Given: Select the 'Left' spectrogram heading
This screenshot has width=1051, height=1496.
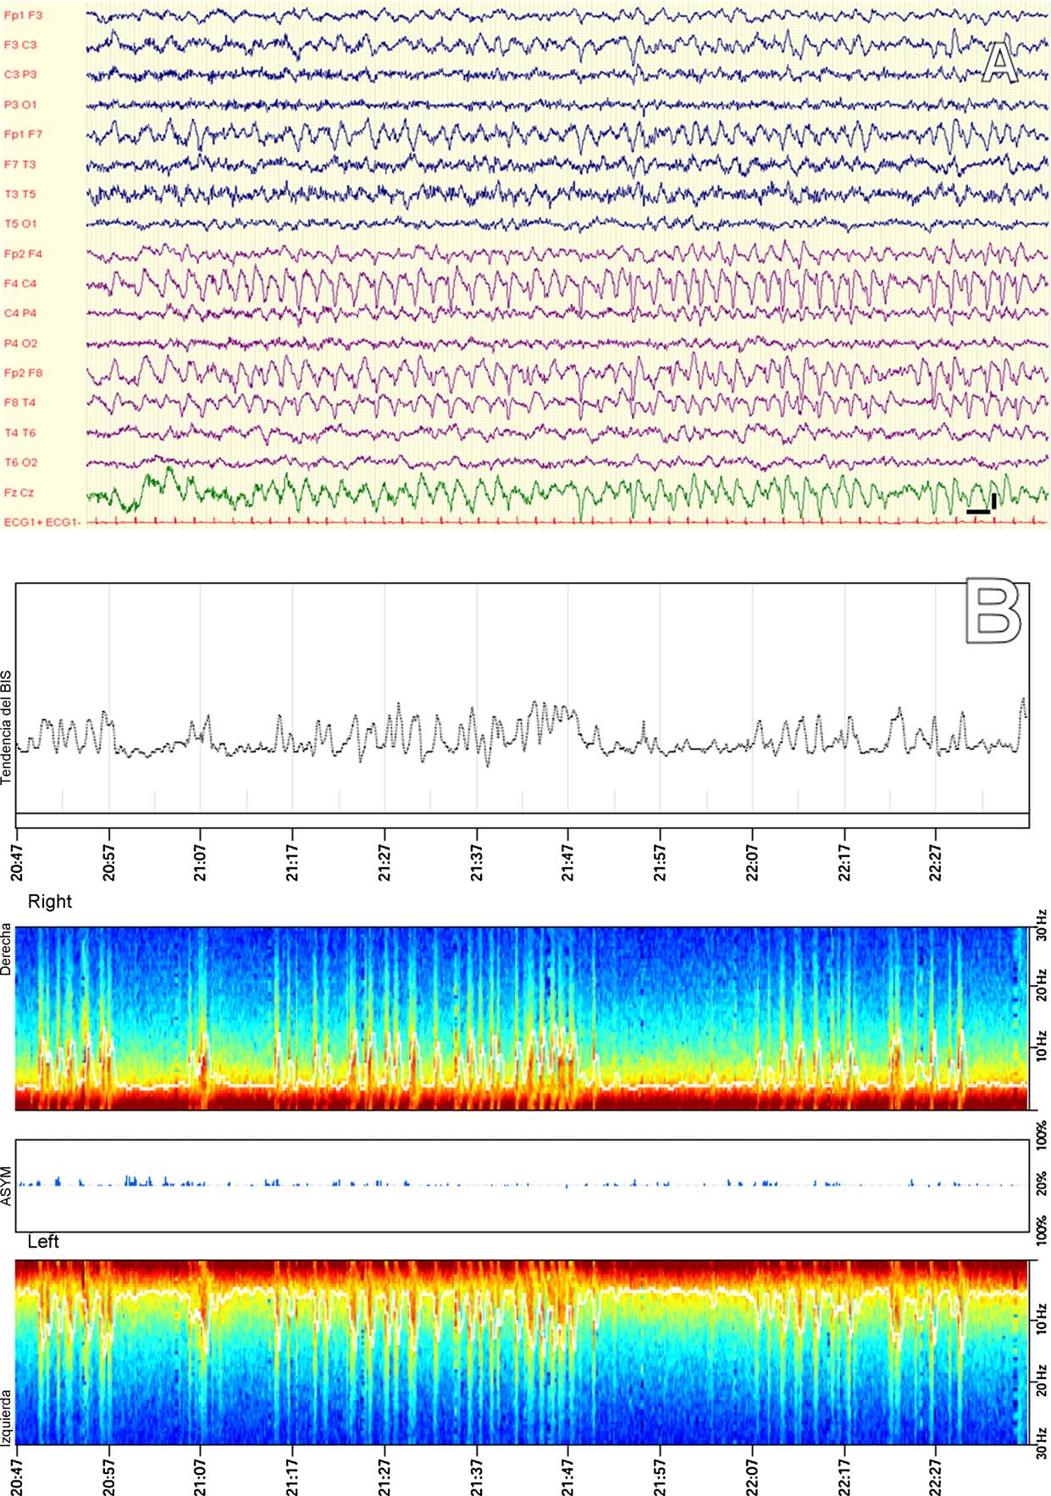Looking at the screenshot, I should pyautogui.click(x=43, y=1242).
